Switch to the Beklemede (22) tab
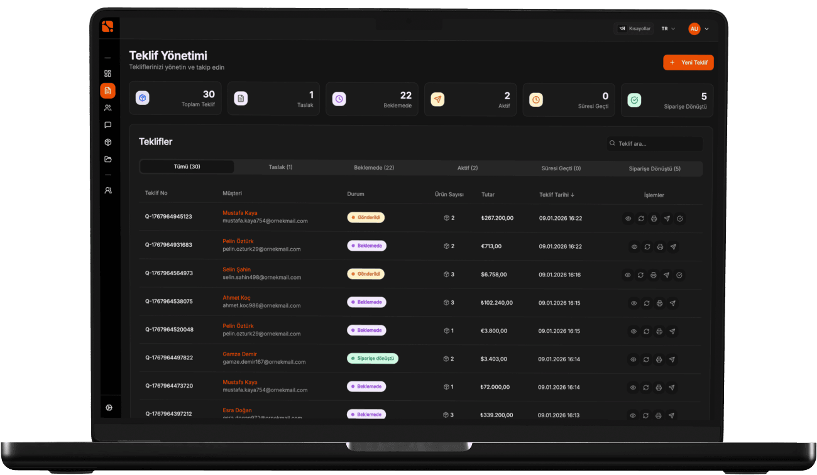817x475 pixels. 374,168
